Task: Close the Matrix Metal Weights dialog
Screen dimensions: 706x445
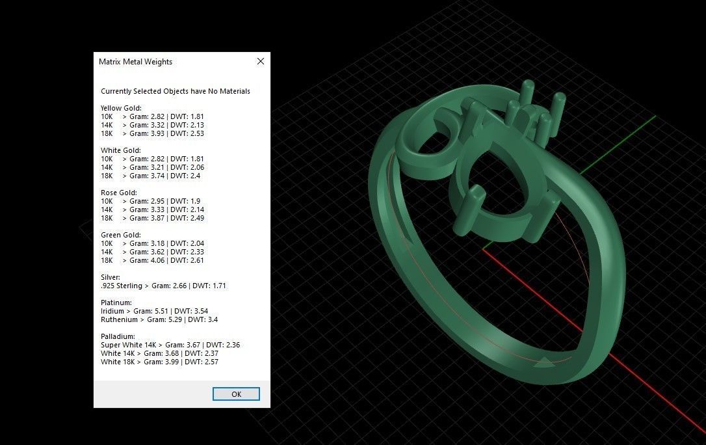Action: click(x=261, y=61)
